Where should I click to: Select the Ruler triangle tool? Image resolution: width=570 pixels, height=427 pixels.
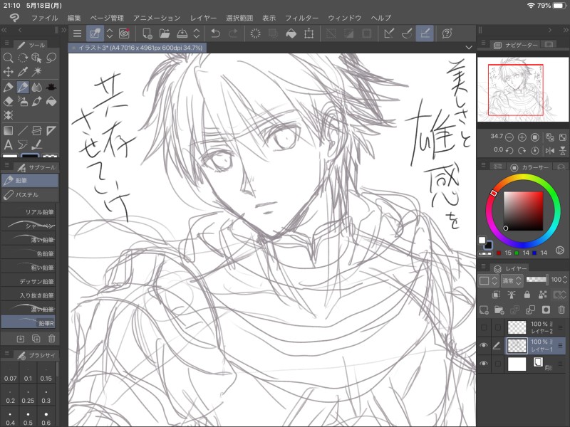pos(51,130)
